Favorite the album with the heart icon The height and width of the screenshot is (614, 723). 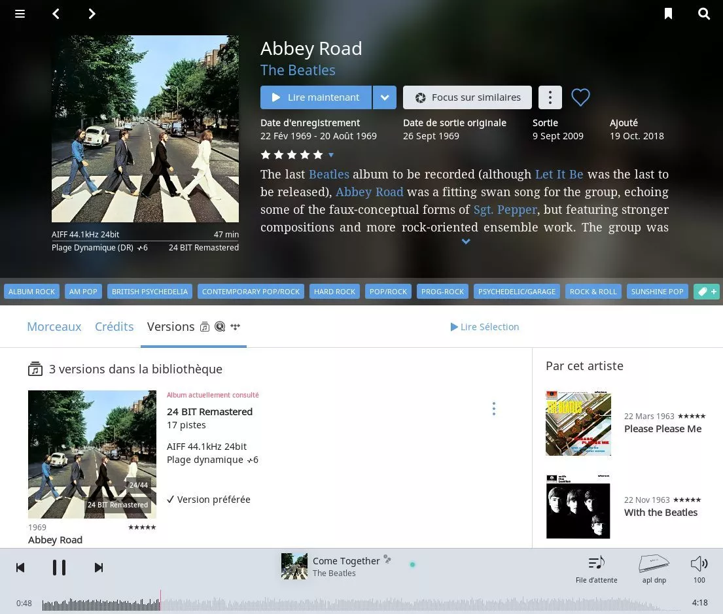pos(580,97)
